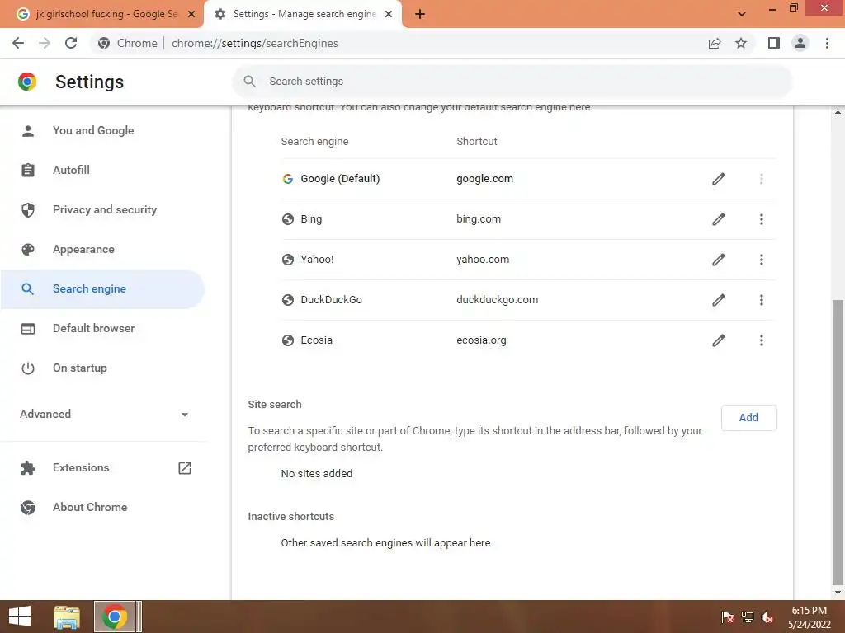Screen dimensions: 845x633
Task: Edit the DuckDuckGo search engine entry
Action: 719,300
